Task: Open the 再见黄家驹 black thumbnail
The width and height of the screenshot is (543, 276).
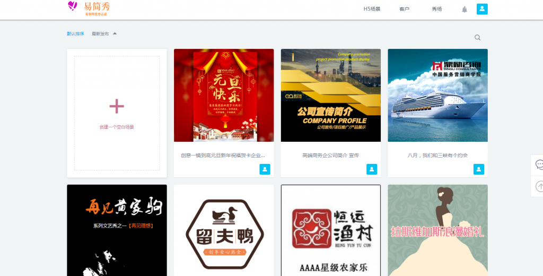Action: 117,230
